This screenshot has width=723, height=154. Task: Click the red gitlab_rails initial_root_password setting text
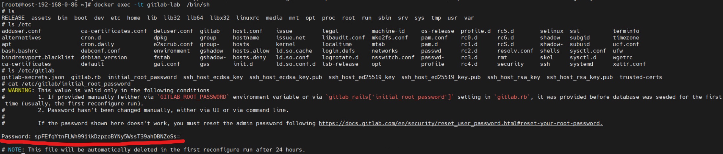click(389, 97)
